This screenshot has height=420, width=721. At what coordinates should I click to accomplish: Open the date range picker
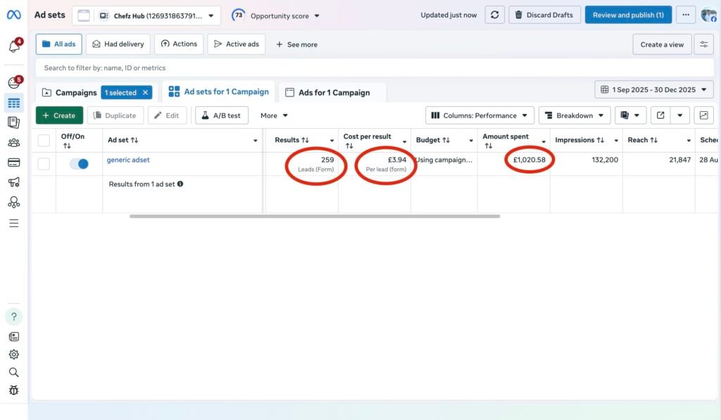[654, 90]
